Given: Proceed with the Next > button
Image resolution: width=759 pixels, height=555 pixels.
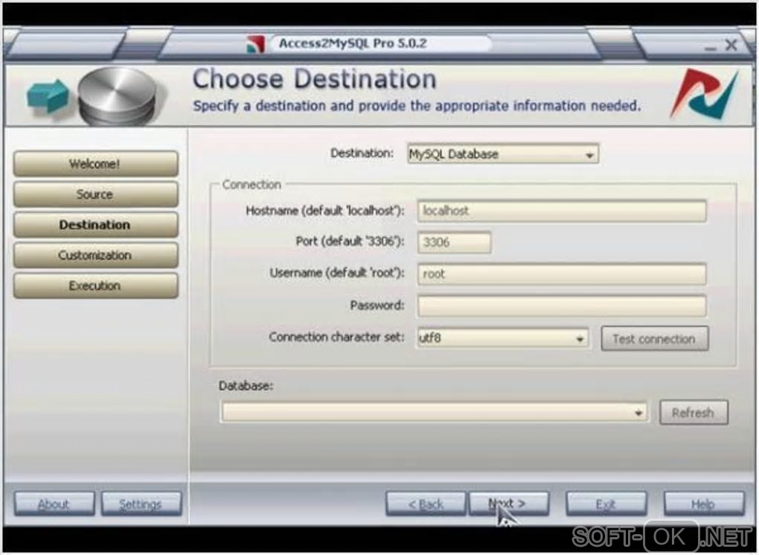Looking at the screenshot, I should (509, 504).
